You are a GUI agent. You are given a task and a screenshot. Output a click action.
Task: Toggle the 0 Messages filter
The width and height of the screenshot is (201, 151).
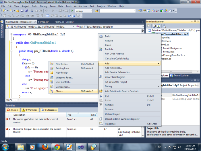[49, 110]
